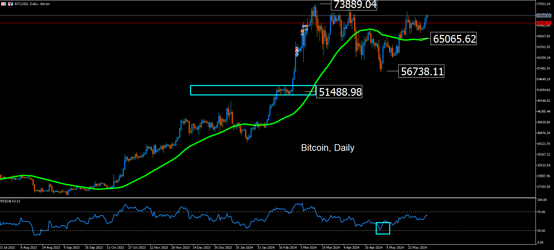Click the 28 Nov 2023 date label
Screen dimensions: 554x250
(181, 248)
